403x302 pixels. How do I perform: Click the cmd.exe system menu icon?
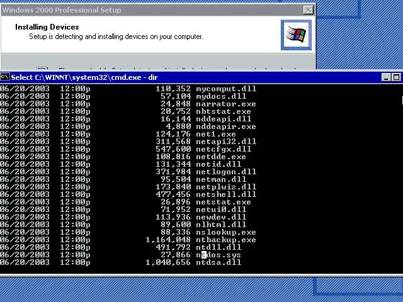click(5, 77)
